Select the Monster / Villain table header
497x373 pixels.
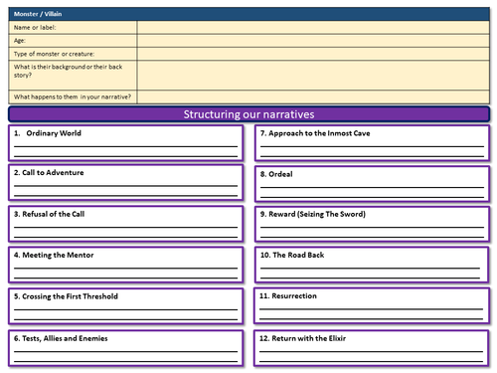pos(248,14)
